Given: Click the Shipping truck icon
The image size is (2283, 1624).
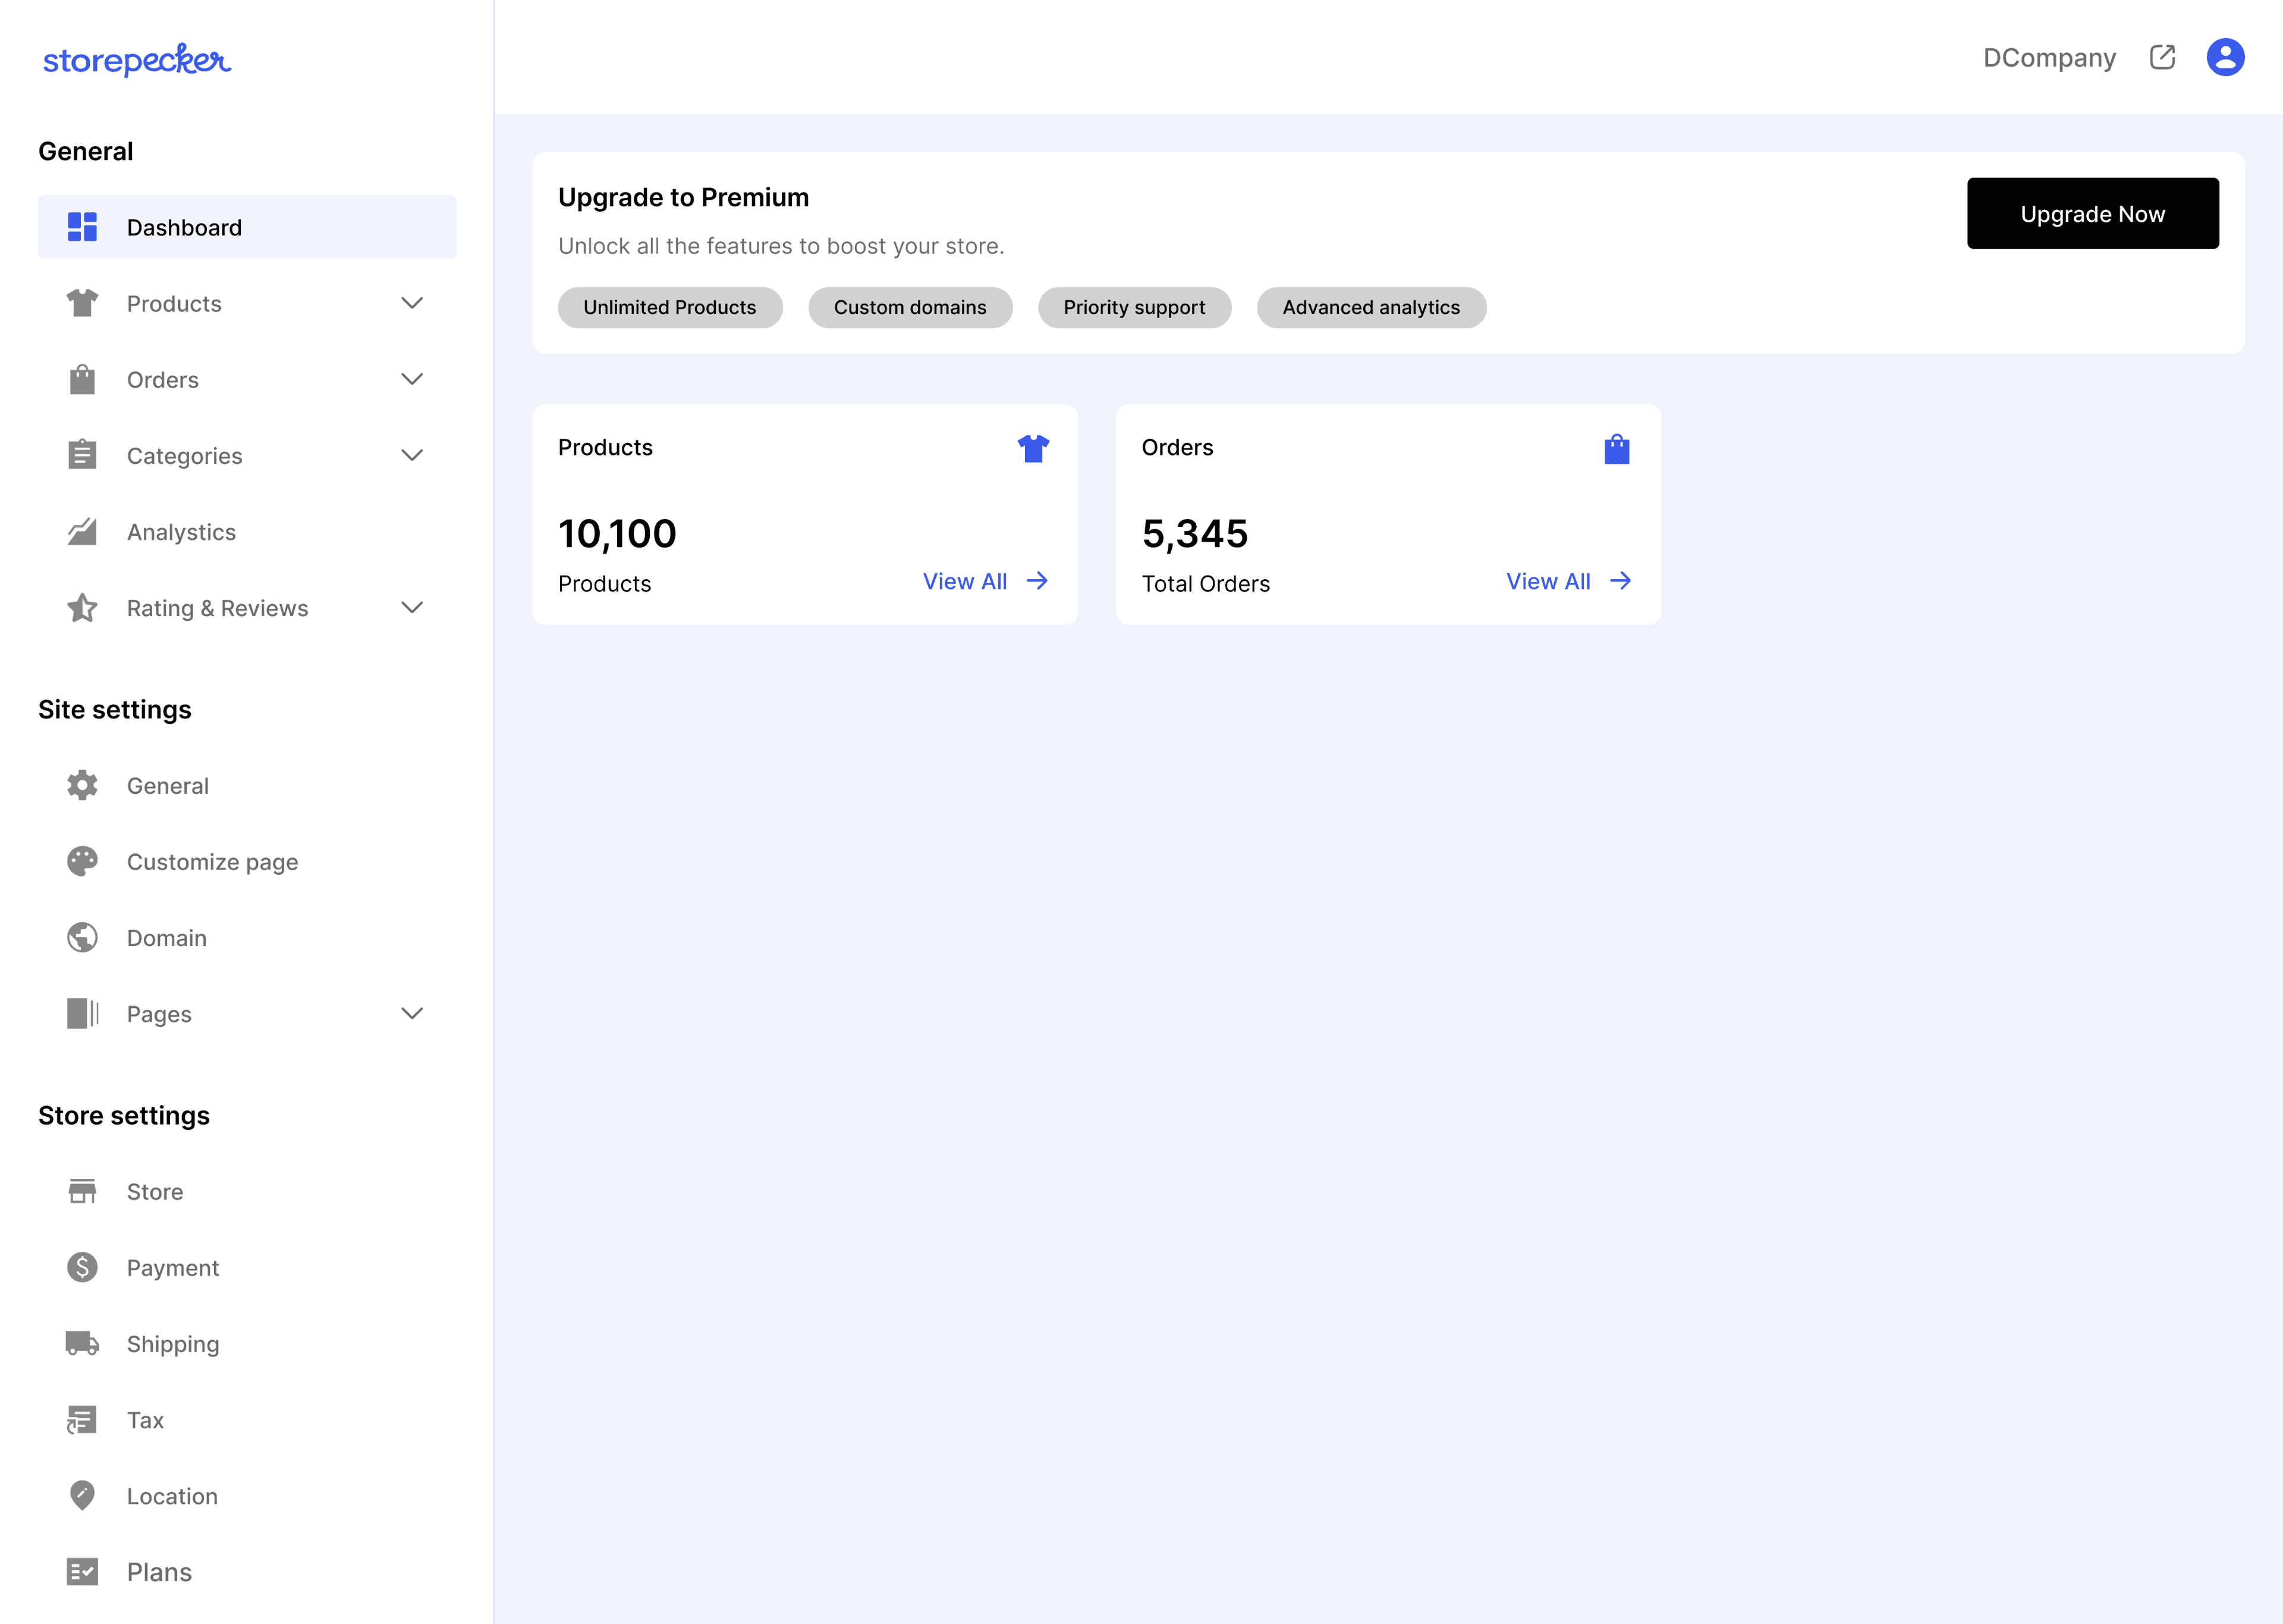Looking at the screenshot, I should coord(82,1343).
